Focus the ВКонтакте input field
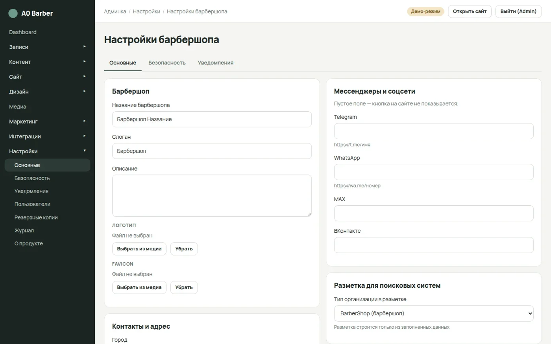Viewport: 551px width, 344px height. pyautogui.click(x=434, y=245)
